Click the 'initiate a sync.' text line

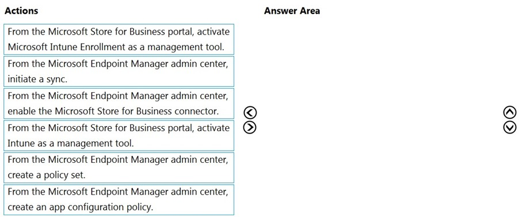click(x=35, y=79)
